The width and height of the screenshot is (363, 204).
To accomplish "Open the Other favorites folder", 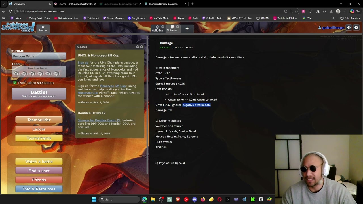I will [350, 18].
